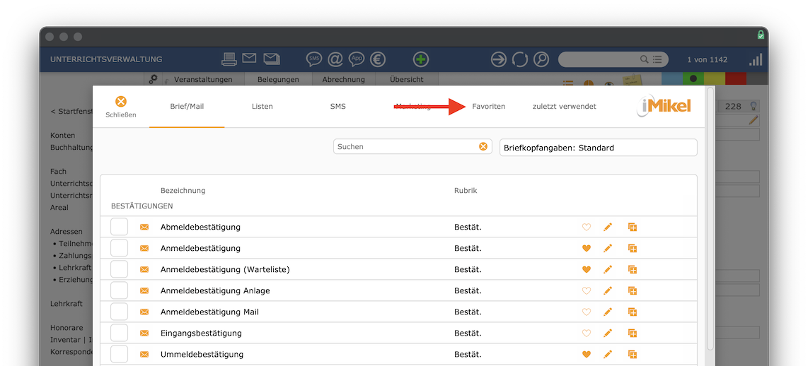Click the list icon inside toolbar search field
Screen dimensions: 808x366
657,59
